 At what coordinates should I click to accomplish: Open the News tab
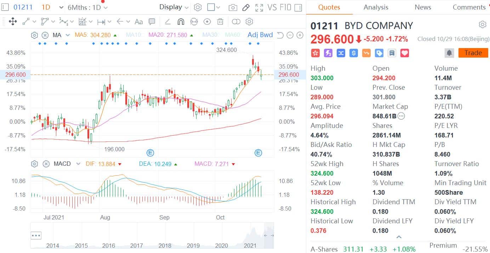[x=423, y=7]
